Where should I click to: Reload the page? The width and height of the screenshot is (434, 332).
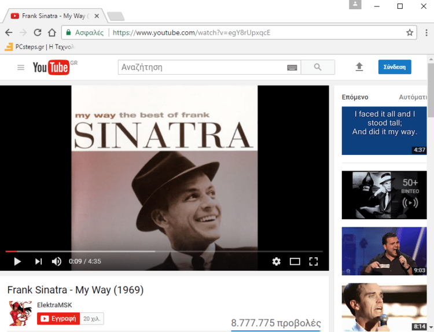pyautogui.click(x=38, y=32)
